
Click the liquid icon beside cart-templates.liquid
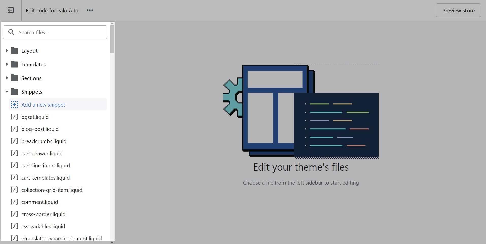14,177
